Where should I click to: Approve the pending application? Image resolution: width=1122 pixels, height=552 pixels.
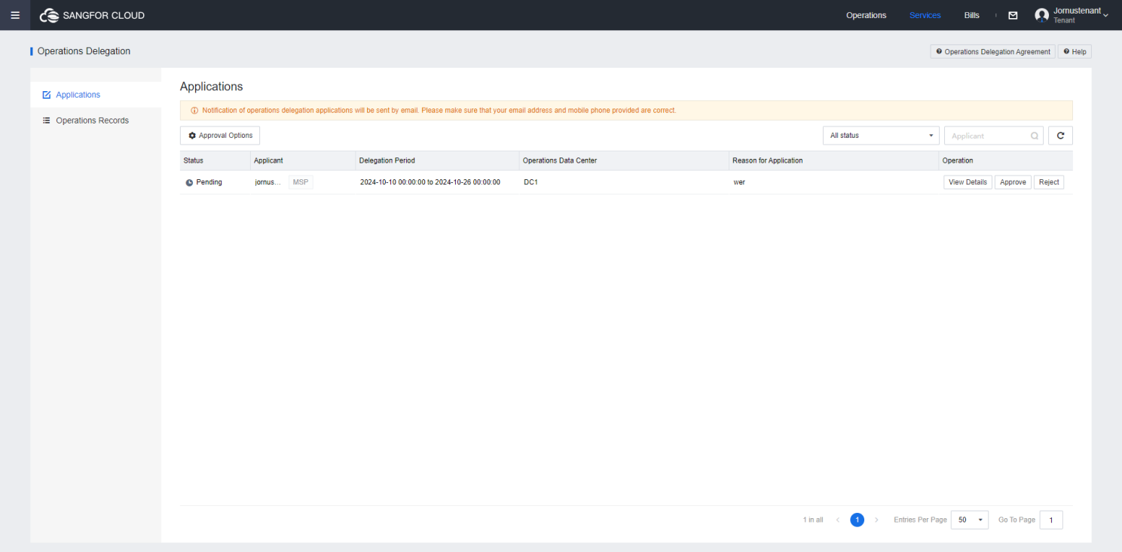tap(1013, 182)
